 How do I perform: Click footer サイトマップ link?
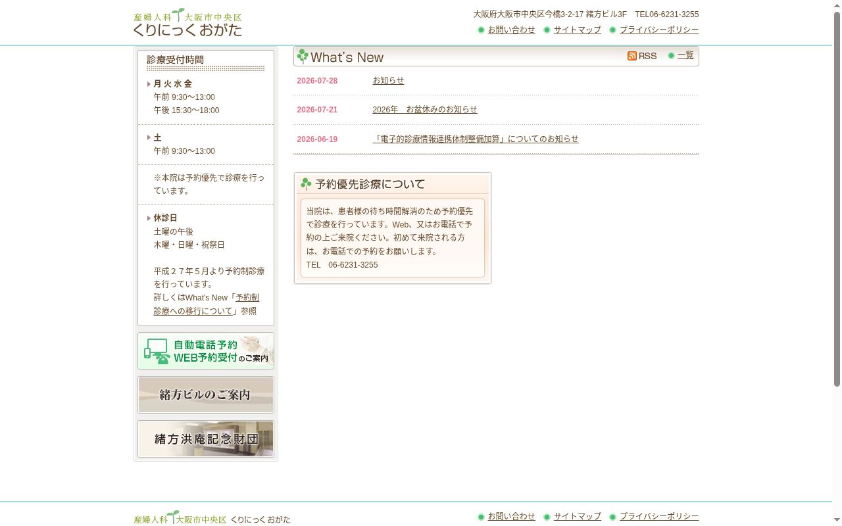pyautogui.click(x=577, y=516)
